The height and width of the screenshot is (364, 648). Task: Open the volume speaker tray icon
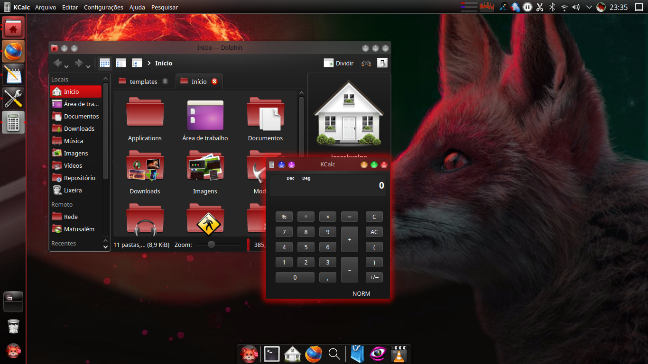(x=576, y=7)
